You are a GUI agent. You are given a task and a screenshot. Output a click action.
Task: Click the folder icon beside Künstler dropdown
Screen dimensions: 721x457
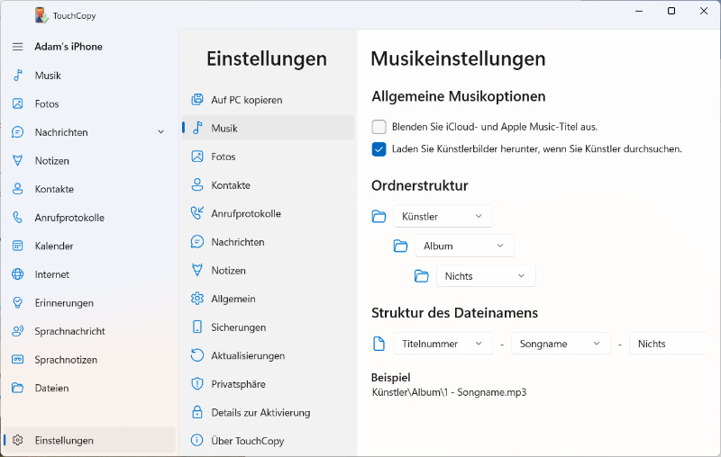[x=379, y=216]
